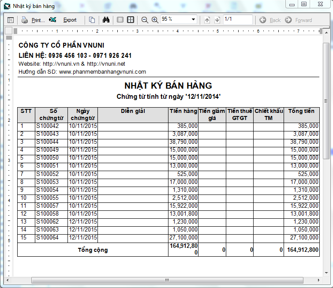This screenshot has width=333, height=288.
Task: Click the Export button
Action: (x=70, y=20)
